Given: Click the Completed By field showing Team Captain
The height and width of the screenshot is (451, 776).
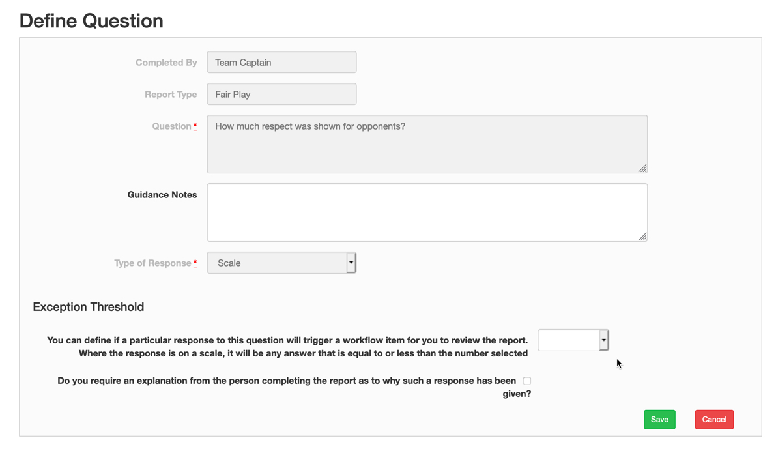Looking at the screenshot, I should point(281,63).
